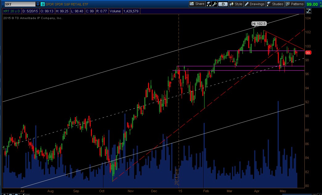Open the Share menu button
This screenshot has width=322, height=195.
(x=197, y=4)
